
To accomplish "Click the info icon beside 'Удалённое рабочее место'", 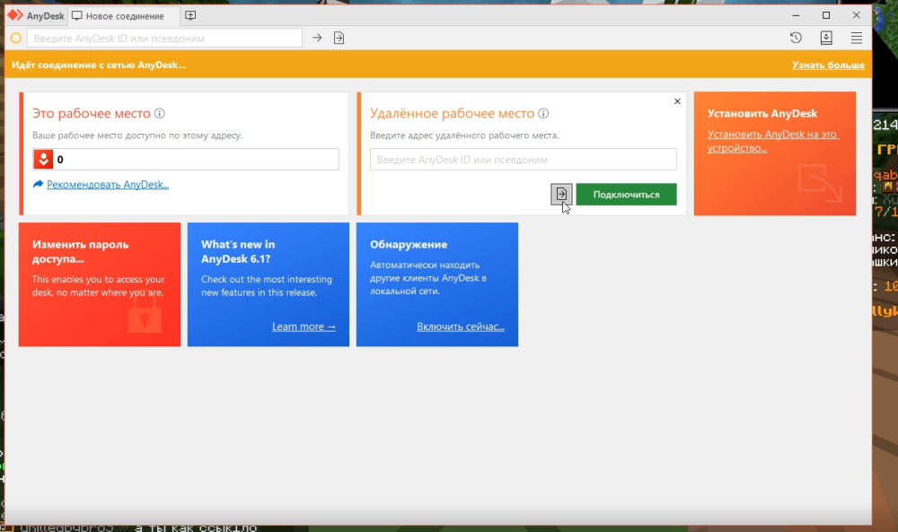I will pos(543,113).
